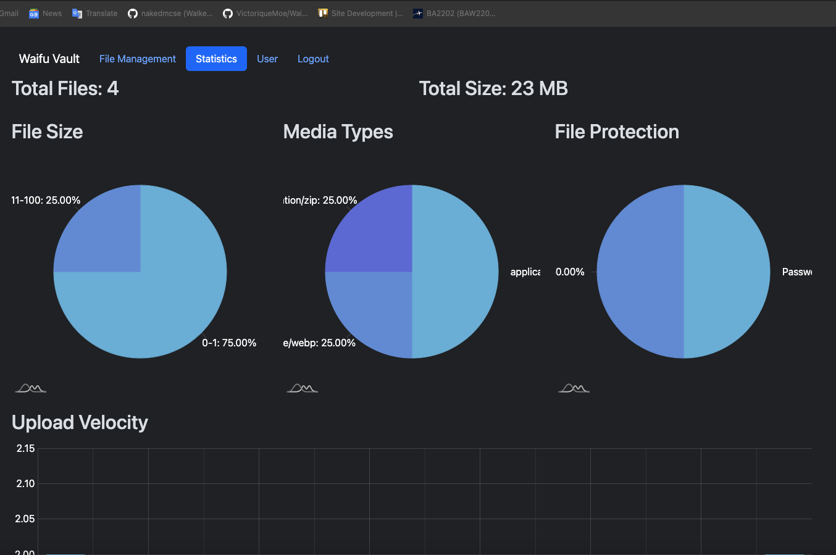The image size is (836, 555).
Task: Click the chart logo under Media Types pie
Action: pos(303,388)
